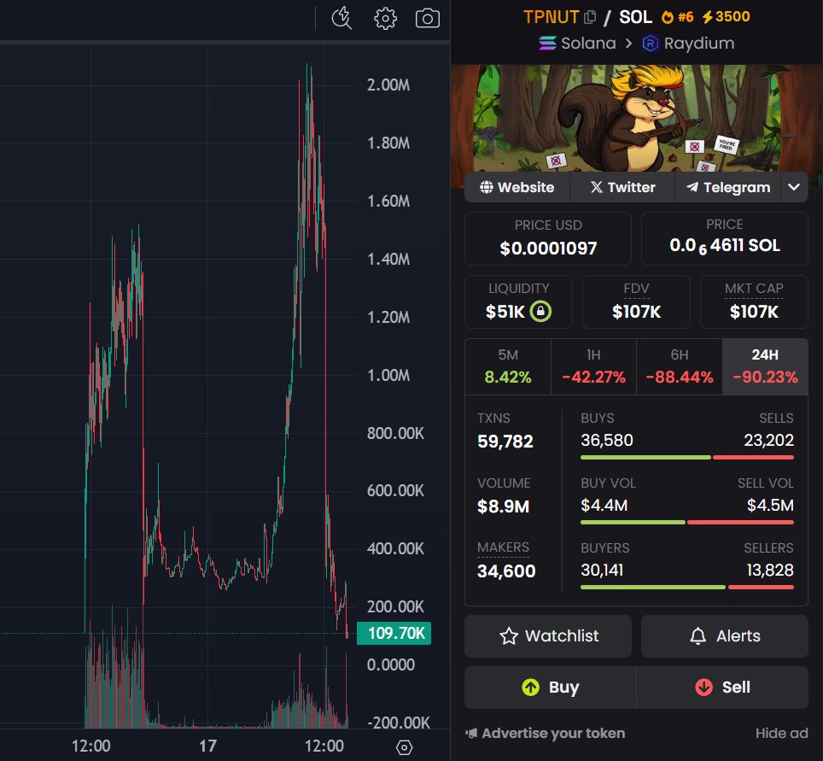This screenshot has height=761, width=823.
Task: Select the drawing tools icon on chart toolbar
Action: click(x=341, y=18)
